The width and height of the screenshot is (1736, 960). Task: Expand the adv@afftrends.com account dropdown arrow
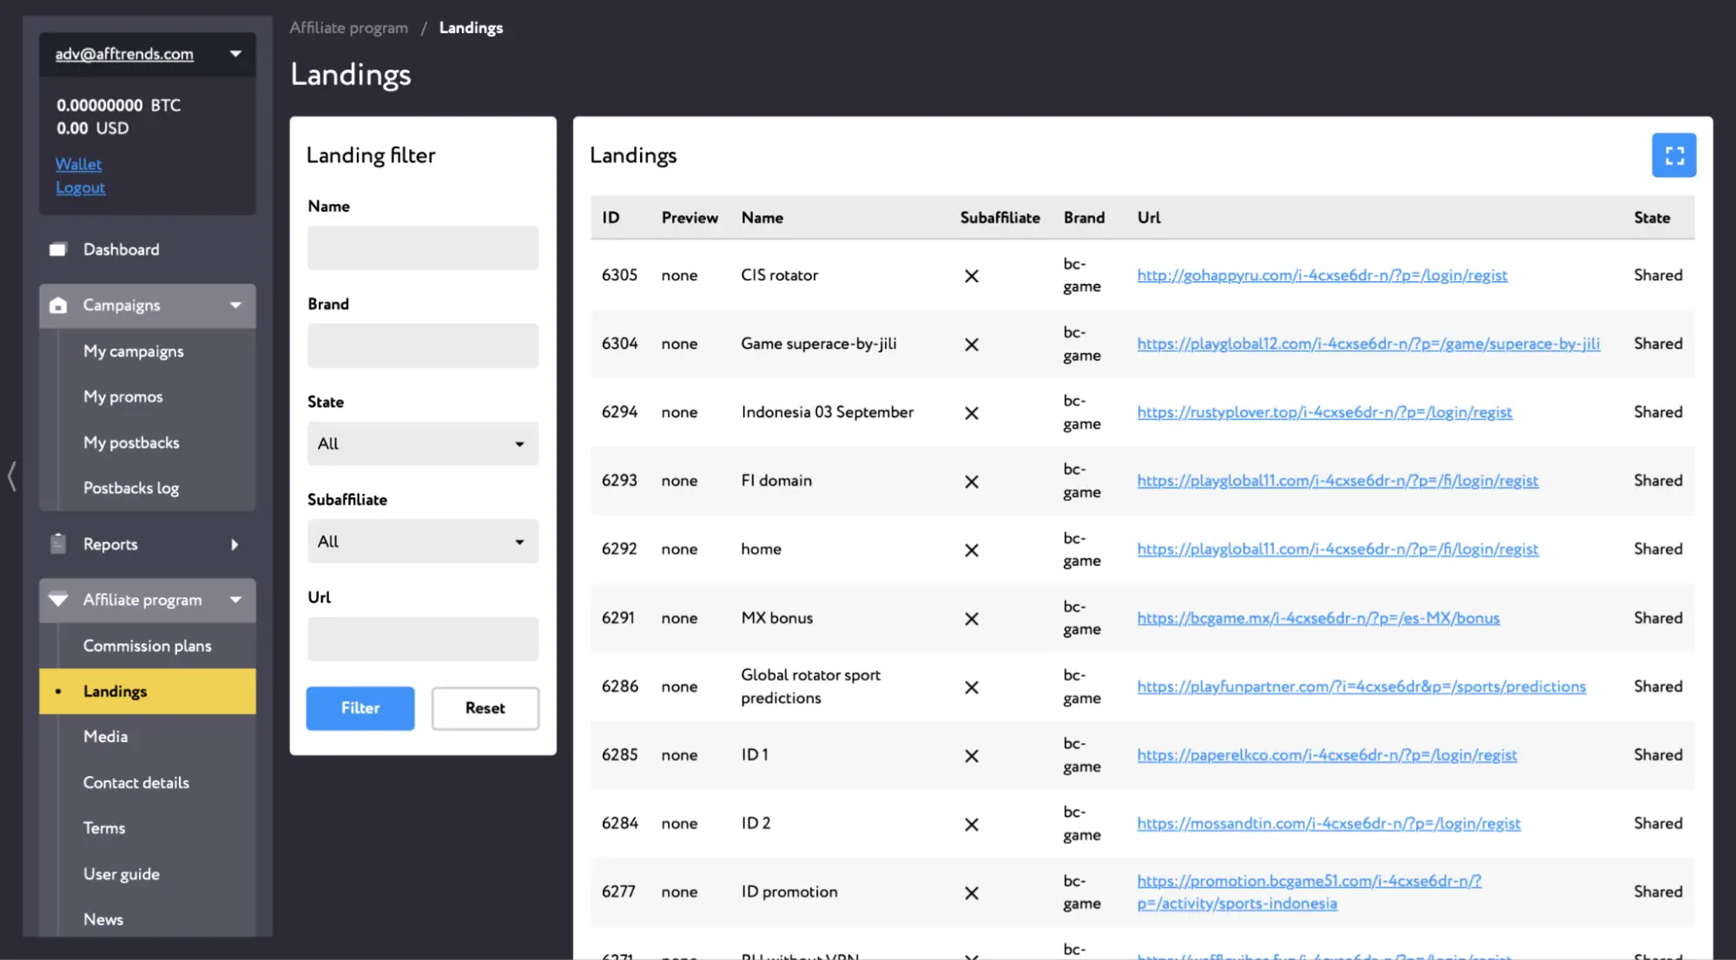(x=235, y=54)
